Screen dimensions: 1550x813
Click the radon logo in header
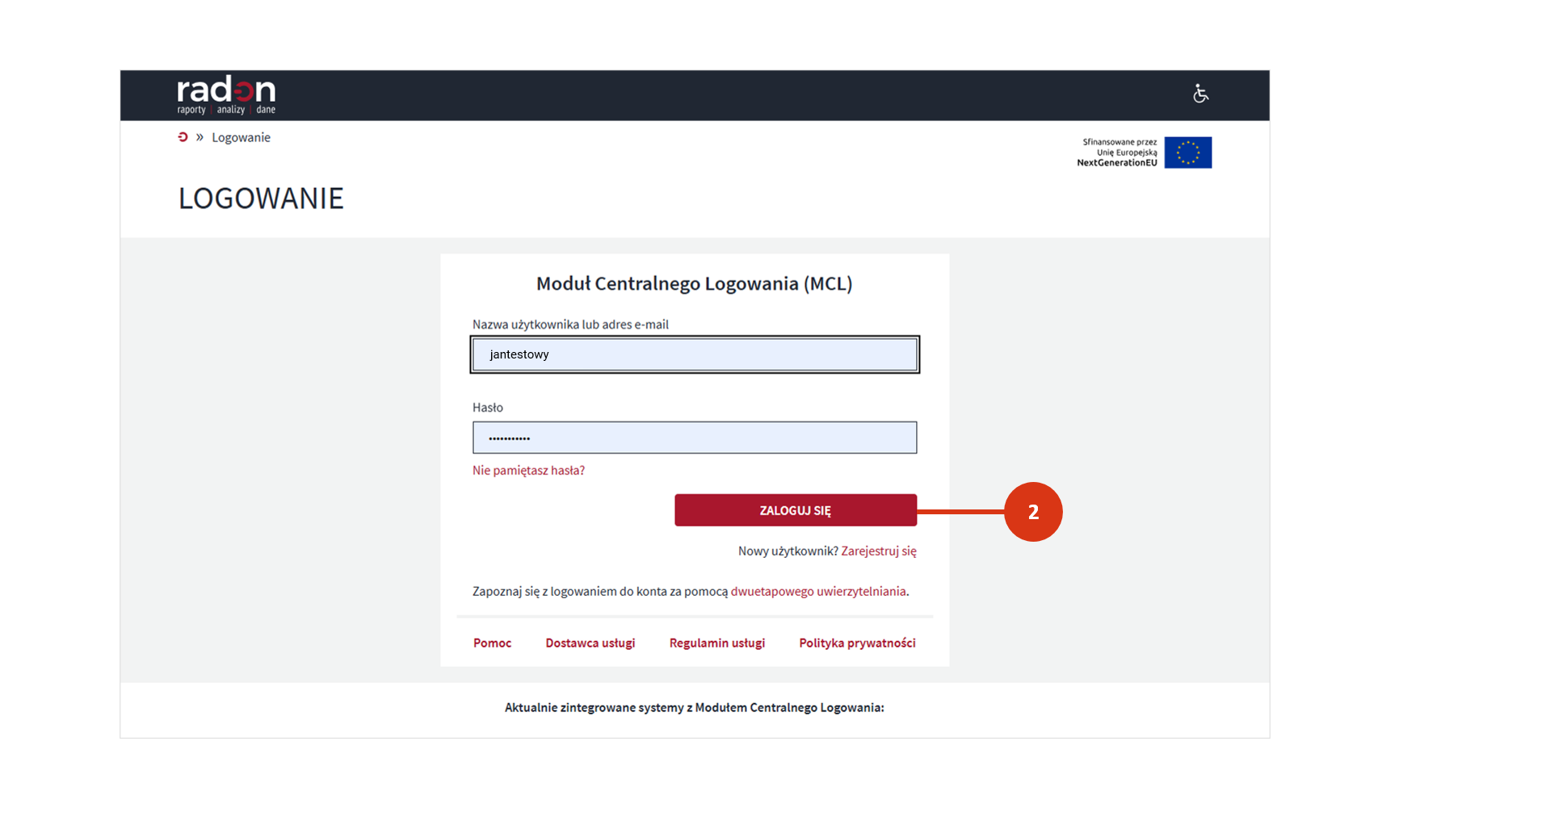[x=226, y=94]
